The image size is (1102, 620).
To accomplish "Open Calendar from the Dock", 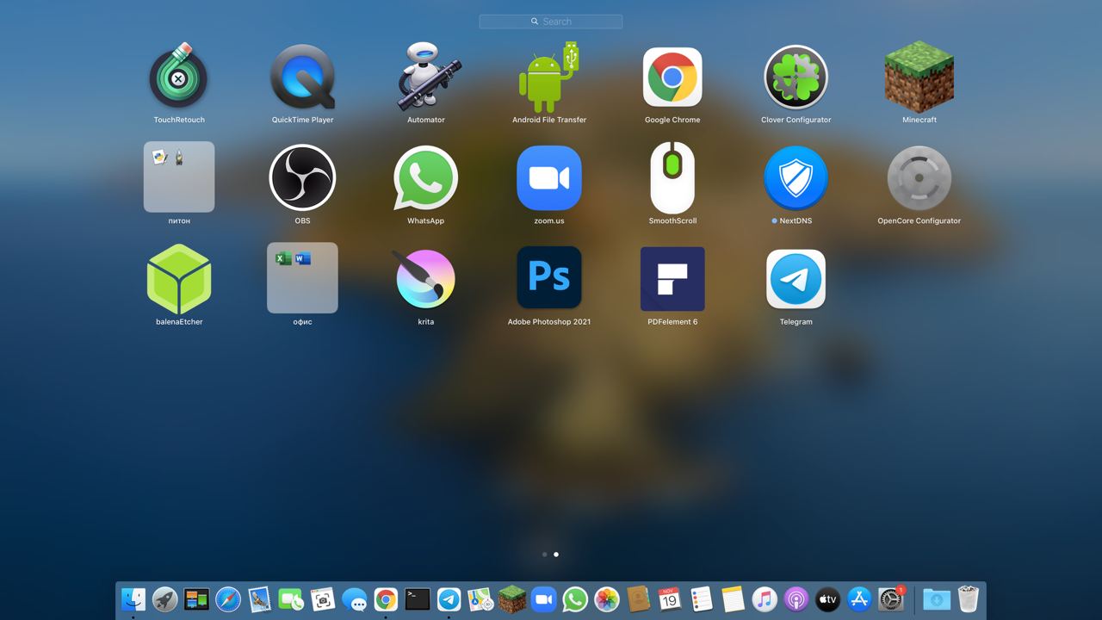I will 670,599.
